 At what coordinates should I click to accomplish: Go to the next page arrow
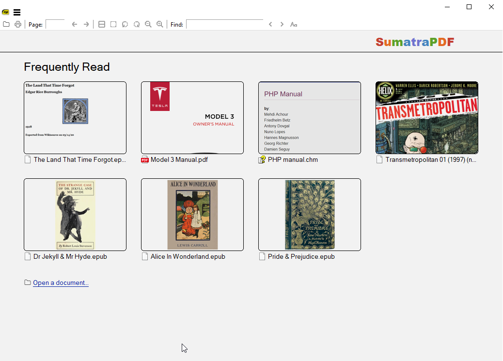click(x=86, y=24)
